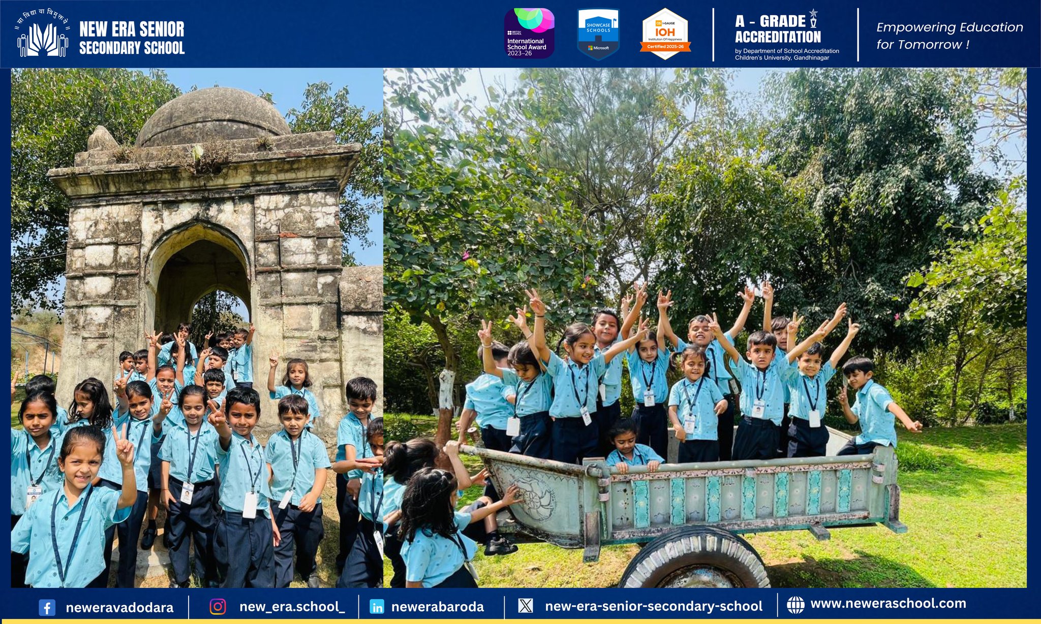Click the trophy icon beside A-Grade

(x=813, y=19)
